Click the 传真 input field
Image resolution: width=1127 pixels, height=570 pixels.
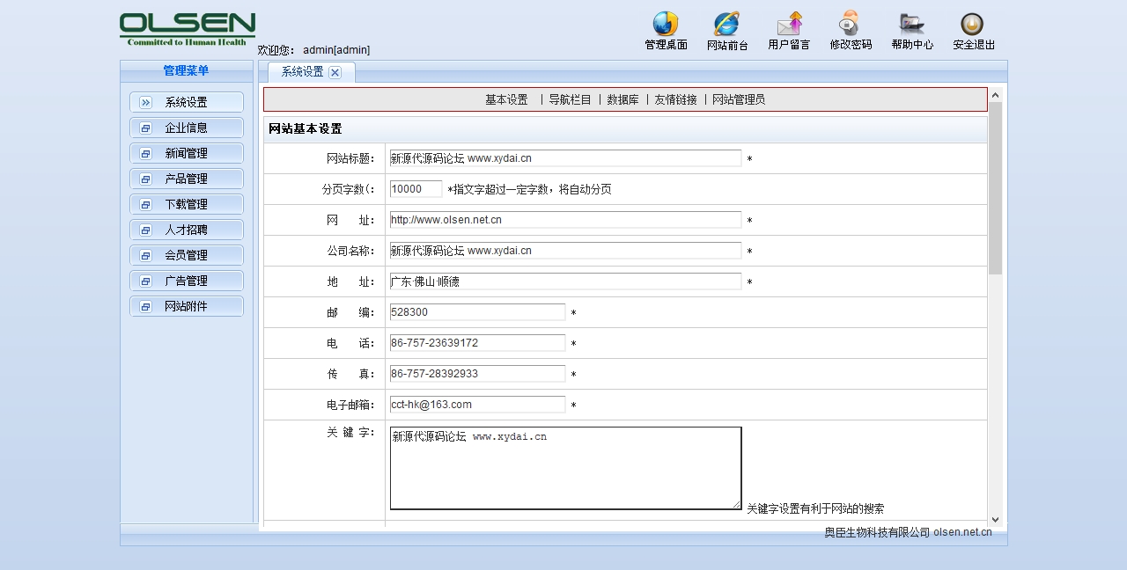click(x=477, y=374)
